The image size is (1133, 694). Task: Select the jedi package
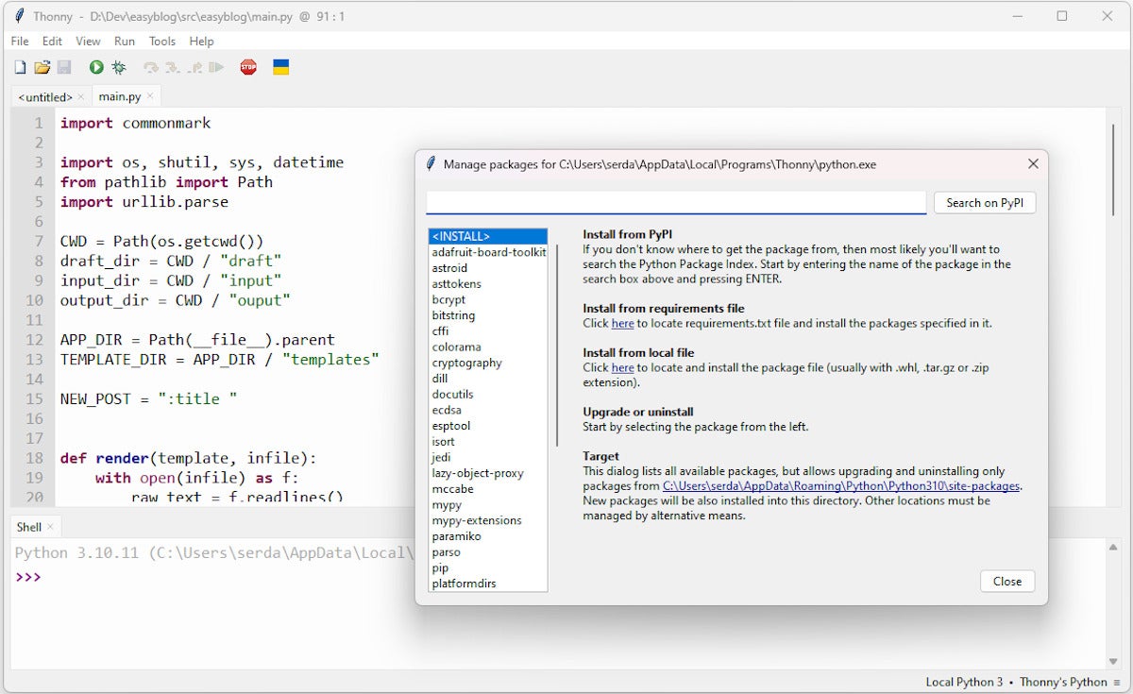coord(487,457)
